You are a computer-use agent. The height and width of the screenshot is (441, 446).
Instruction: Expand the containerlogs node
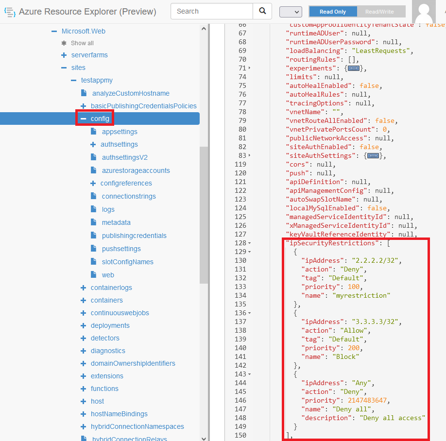click(x=84, y=288)
